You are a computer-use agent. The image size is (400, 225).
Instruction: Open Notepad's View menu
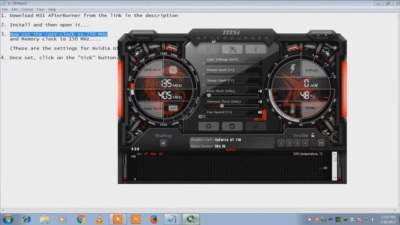[40, 9]
